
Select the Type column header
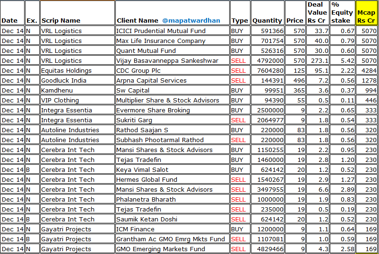pos(240,13)
